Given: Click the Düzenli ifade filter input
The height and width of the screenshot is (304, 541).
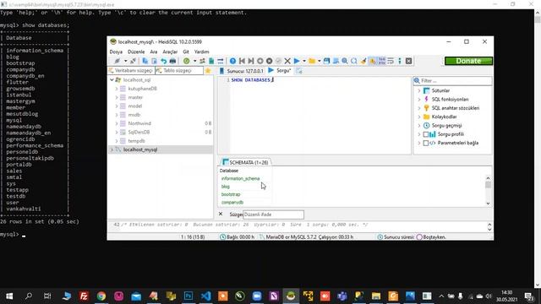Looking at the screenshot, I should pos(273,214).
